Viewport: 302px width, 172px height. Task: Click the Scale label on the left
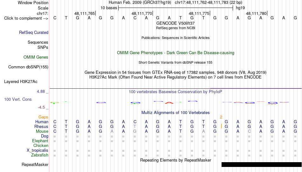(43, 8)
